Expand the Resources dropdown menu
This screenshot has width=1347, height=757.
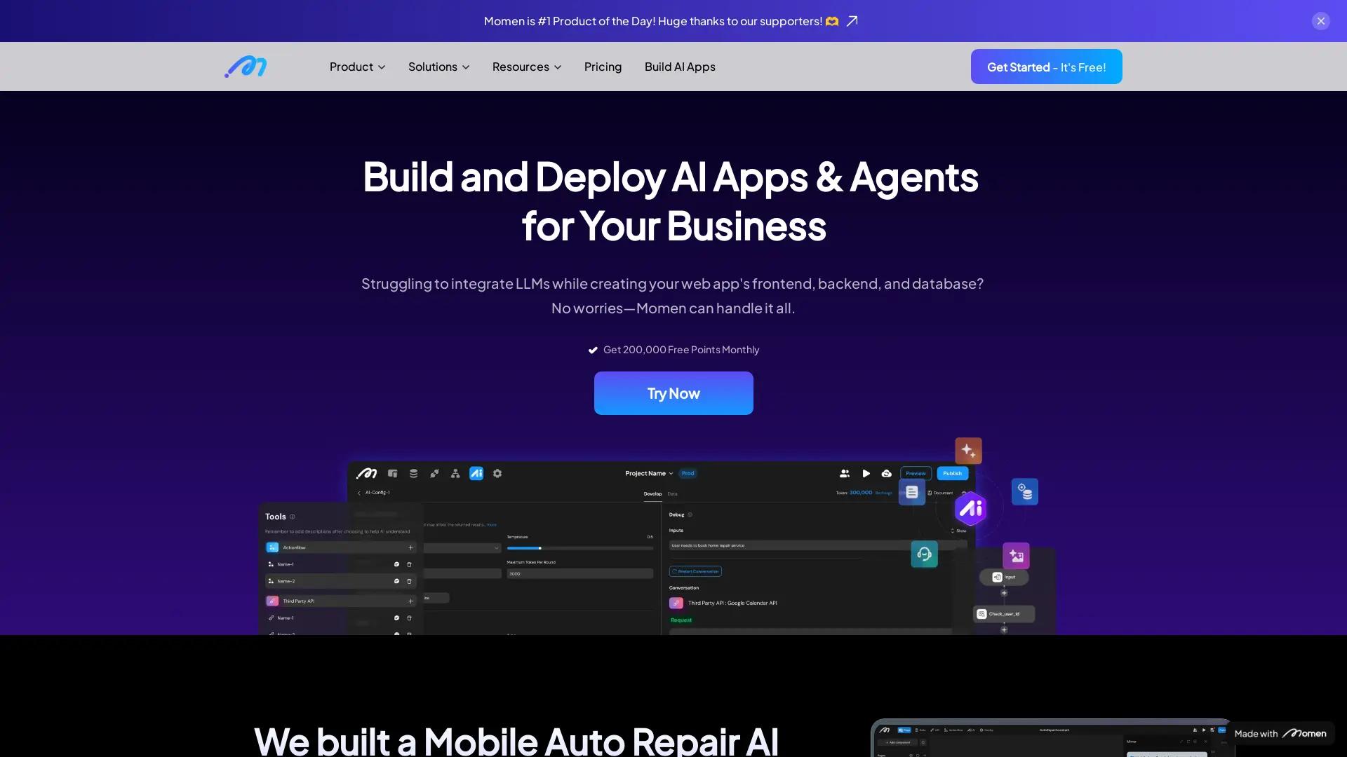pos(526,67)
